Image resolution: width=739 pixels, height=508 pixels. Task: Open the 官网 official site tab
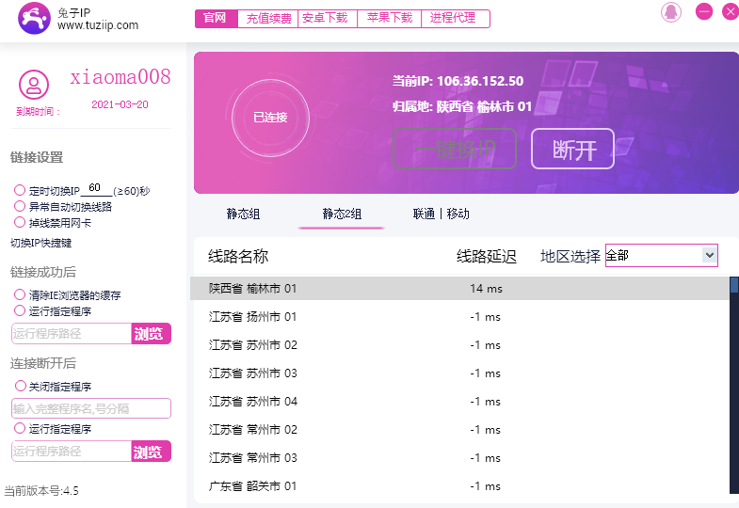[216, 19]
